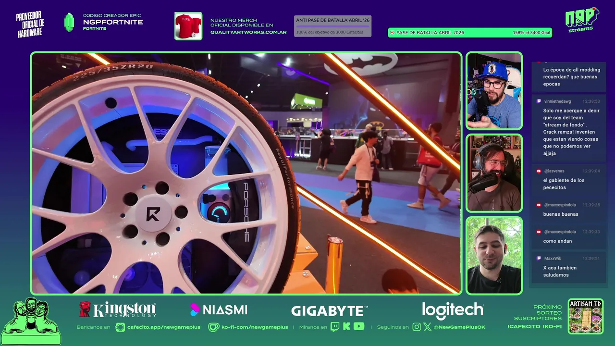Click the NGPFORTNITE creator code text
Screen dimensions: 615x346
(113, 22)
